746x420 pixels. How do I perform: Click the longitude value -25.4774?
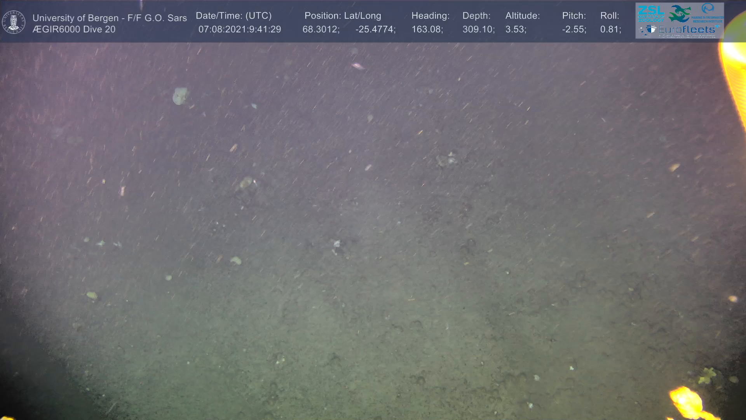(x=375, y=30)
